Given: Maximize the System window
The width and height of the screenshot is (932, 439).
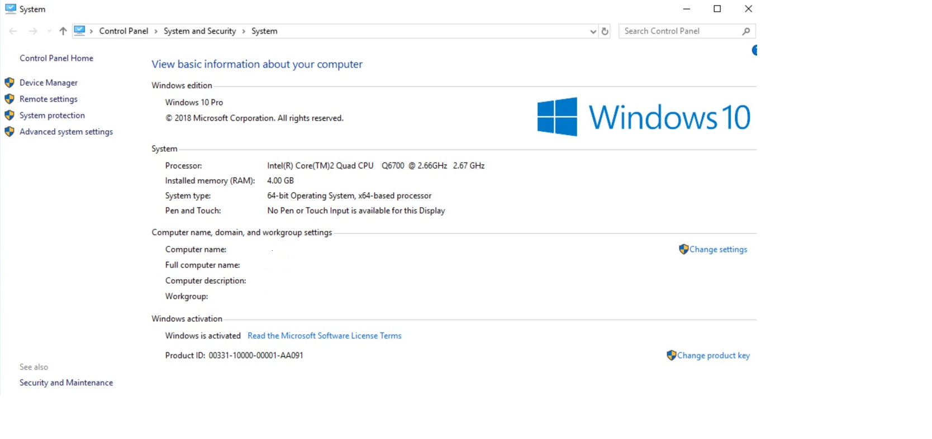Looking at the screenshot, I should point(717,9).
